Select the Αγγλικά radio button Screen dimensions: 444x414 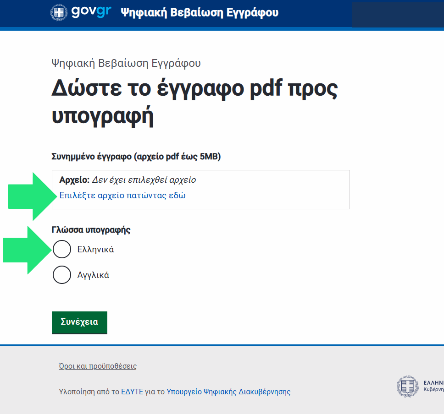[x=62, y=275]
